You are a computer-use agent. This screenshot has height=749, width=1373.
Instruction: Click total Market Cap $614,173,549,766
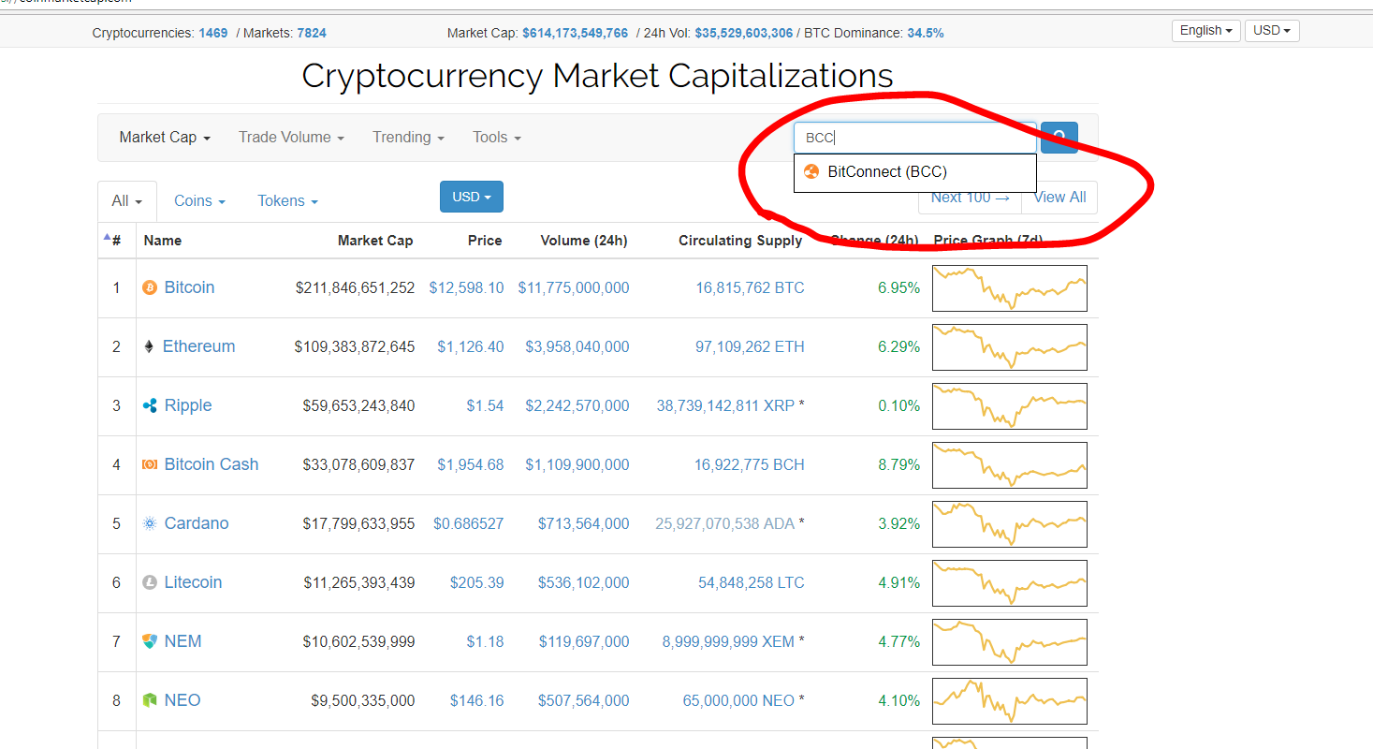point(575,33)
